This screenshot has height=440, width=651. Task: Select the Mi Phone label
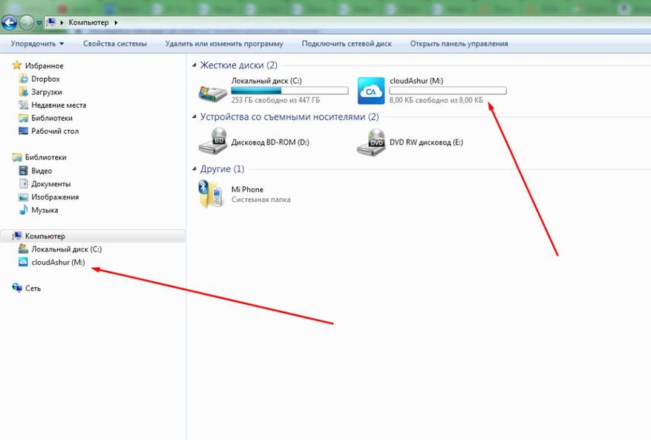click(247, 189)
